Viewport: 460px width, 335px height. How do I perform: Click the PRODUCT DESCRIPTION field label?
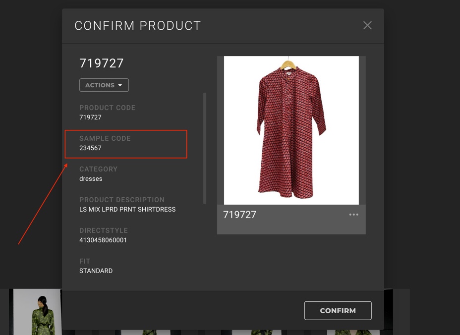pyautogui.click(x=122, y=200)
